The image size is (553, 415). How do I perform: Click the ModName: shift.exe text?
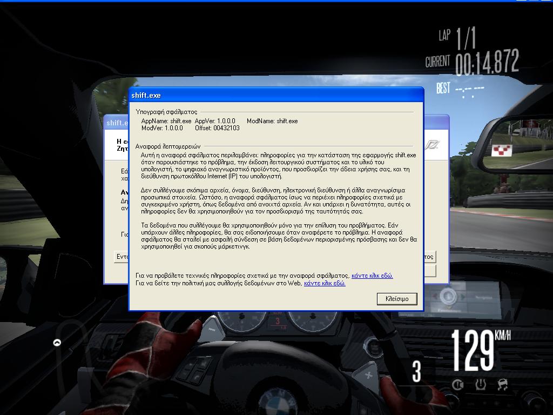(272, 121)
